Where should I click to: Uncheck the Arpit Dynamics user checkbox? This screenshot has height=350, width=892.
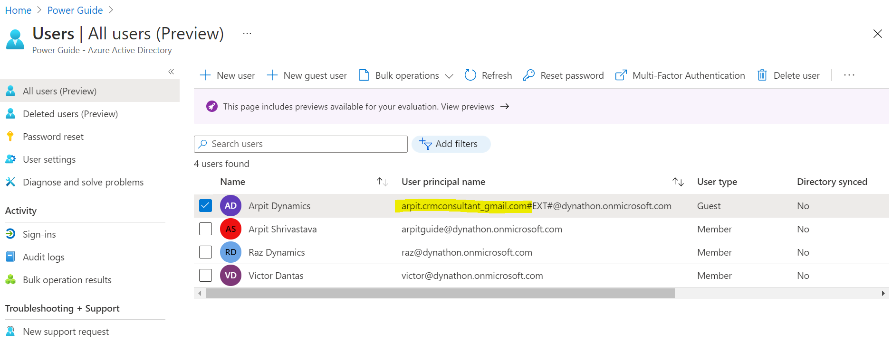(x=205, y=206)
